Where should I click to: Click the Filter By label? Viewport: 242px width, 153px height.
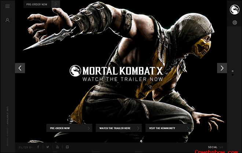click(x=26, y=147)
